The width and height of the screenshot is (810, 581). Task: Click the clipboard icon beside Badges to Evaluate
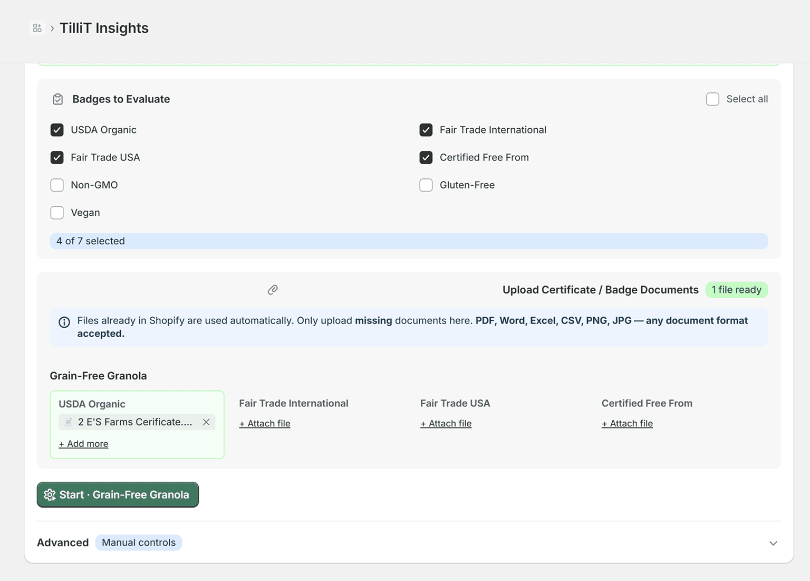[58, 99]
